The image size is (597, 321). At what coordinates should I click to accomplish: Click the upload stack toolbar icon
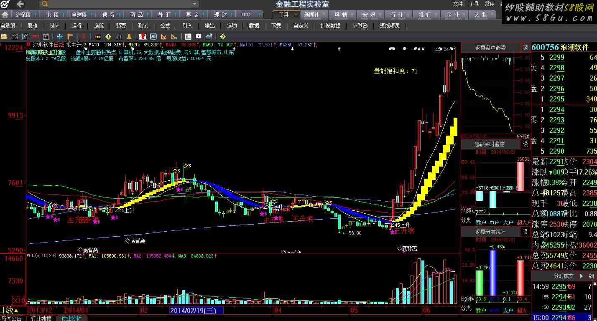[209, 37]
